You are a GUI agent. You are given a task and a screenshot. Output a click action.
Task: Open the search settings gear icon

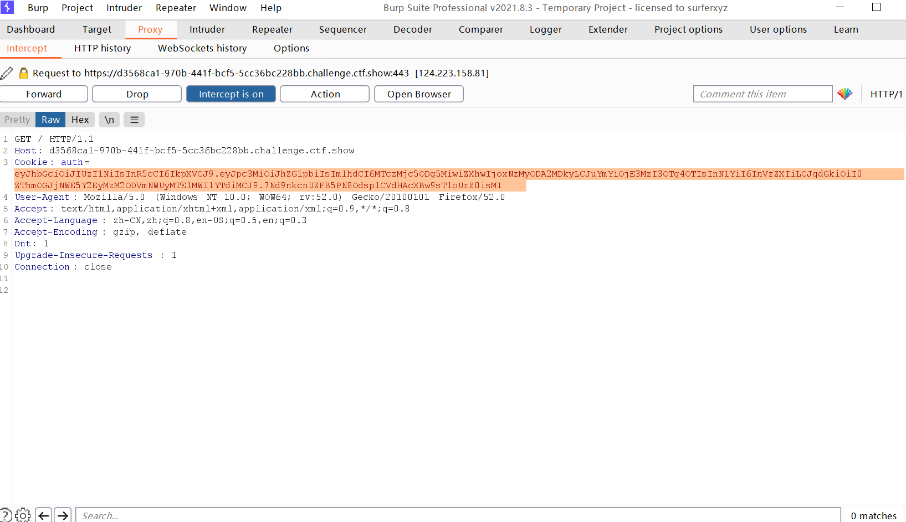(x=23, y=515)
